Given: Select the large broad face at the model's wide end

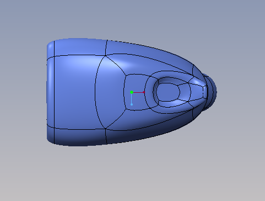Looking at the screenshot, I should coord(74,92).
